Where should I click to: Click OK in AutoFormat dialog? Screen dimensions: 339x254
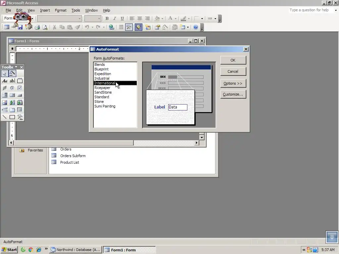[x=233, y=60]
